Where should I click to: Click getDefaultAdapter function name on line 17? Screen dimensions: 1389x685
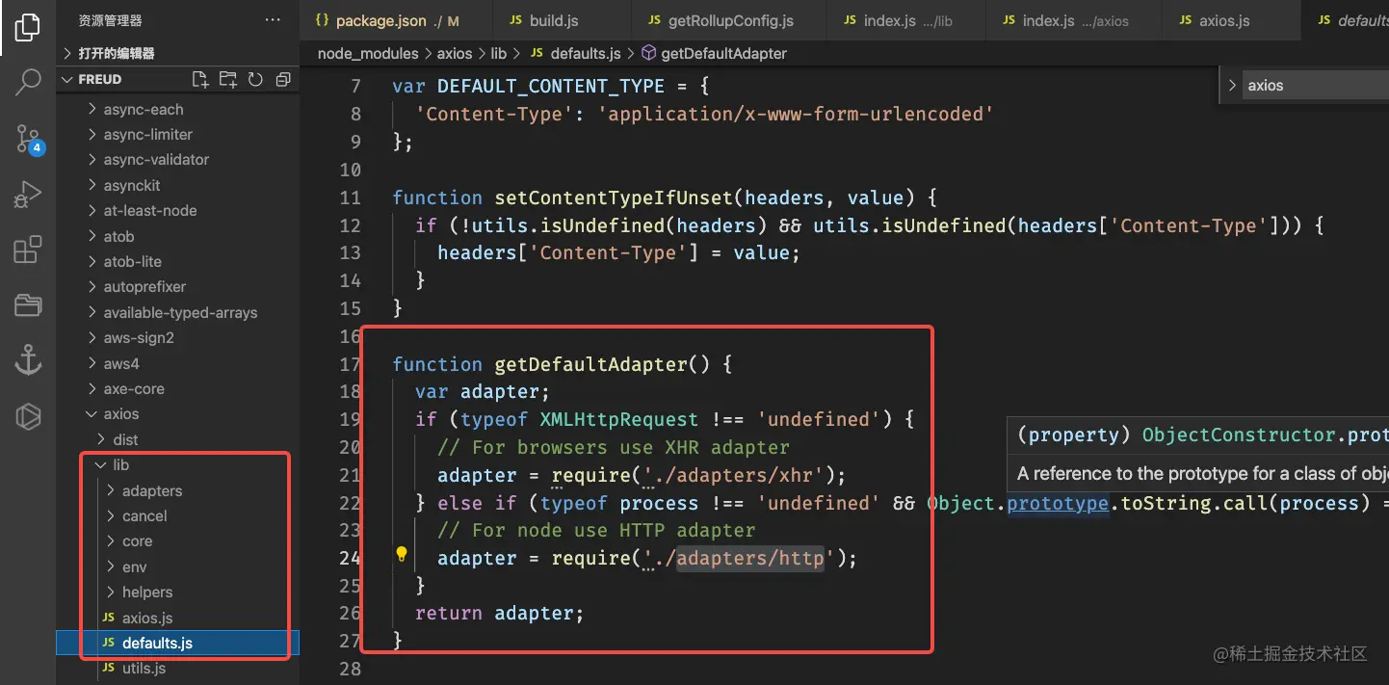pyautogui.click(x=590, y=364)
